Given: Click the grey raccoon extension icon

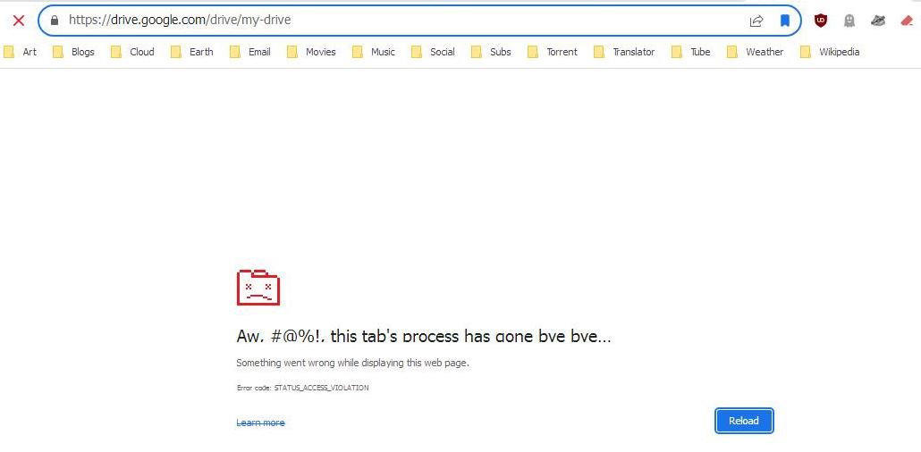Looking at the screenshot, I should pos(878,21).
